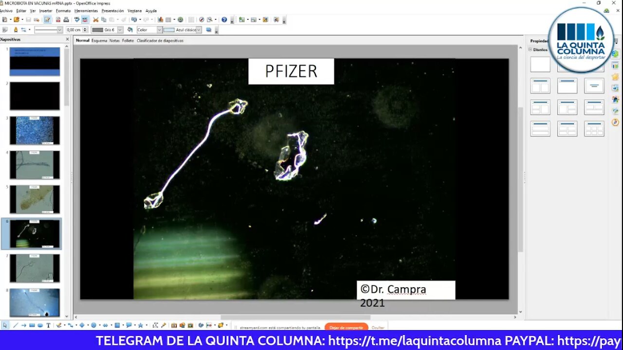Image resolution: width=623 pixels, height=350 pixels.
Task: Open the Herramientas menu
Action: click(86, 11)
